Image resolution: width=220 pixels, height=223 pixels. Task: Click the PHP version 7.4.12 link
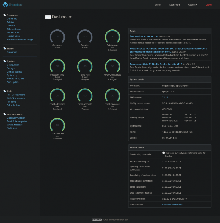tap(165, 98)
